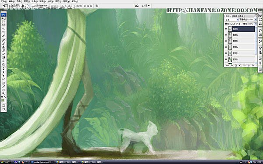Select the Crop tool
This screenshot has height=164, width=263.
(x=4, y=32)
